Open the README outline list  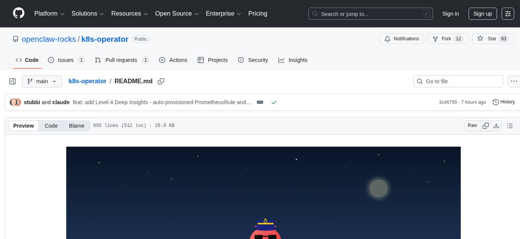tap(510, 125)
